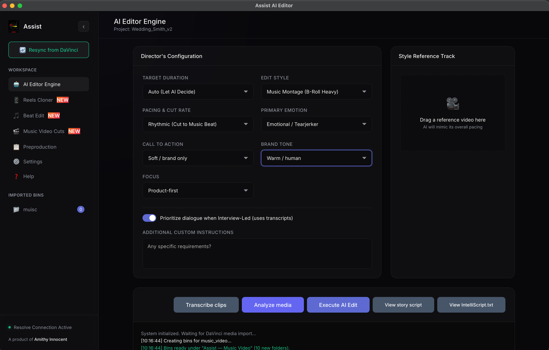The width and height of the screenshot is (549, 350).
Task: Click View IntelliScript.txt button
Action: click(471, 305)
